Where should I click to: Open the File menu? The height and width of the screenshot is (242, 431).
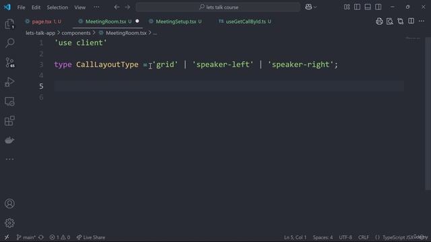(21, 7)
